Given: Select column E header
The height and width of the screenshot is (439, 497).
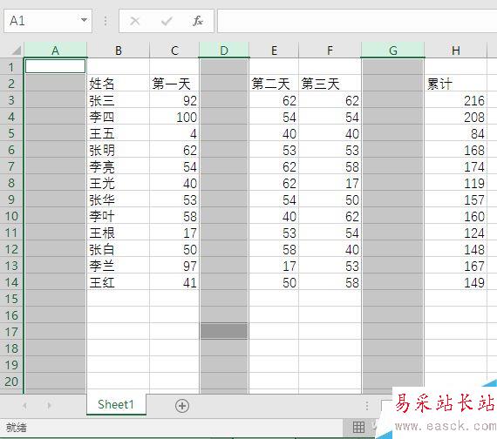Looking at the screenshot, I should pos(274,51).
